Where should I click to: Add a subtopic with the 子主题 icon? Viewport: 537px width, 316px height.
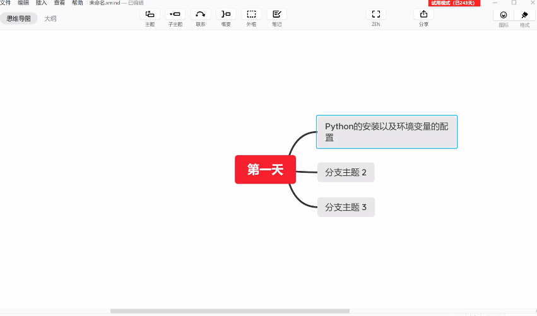[175, 14]
